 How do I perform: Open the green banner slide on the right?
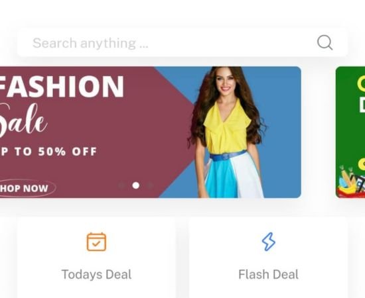pyautogui.click(x=350, y=132)
